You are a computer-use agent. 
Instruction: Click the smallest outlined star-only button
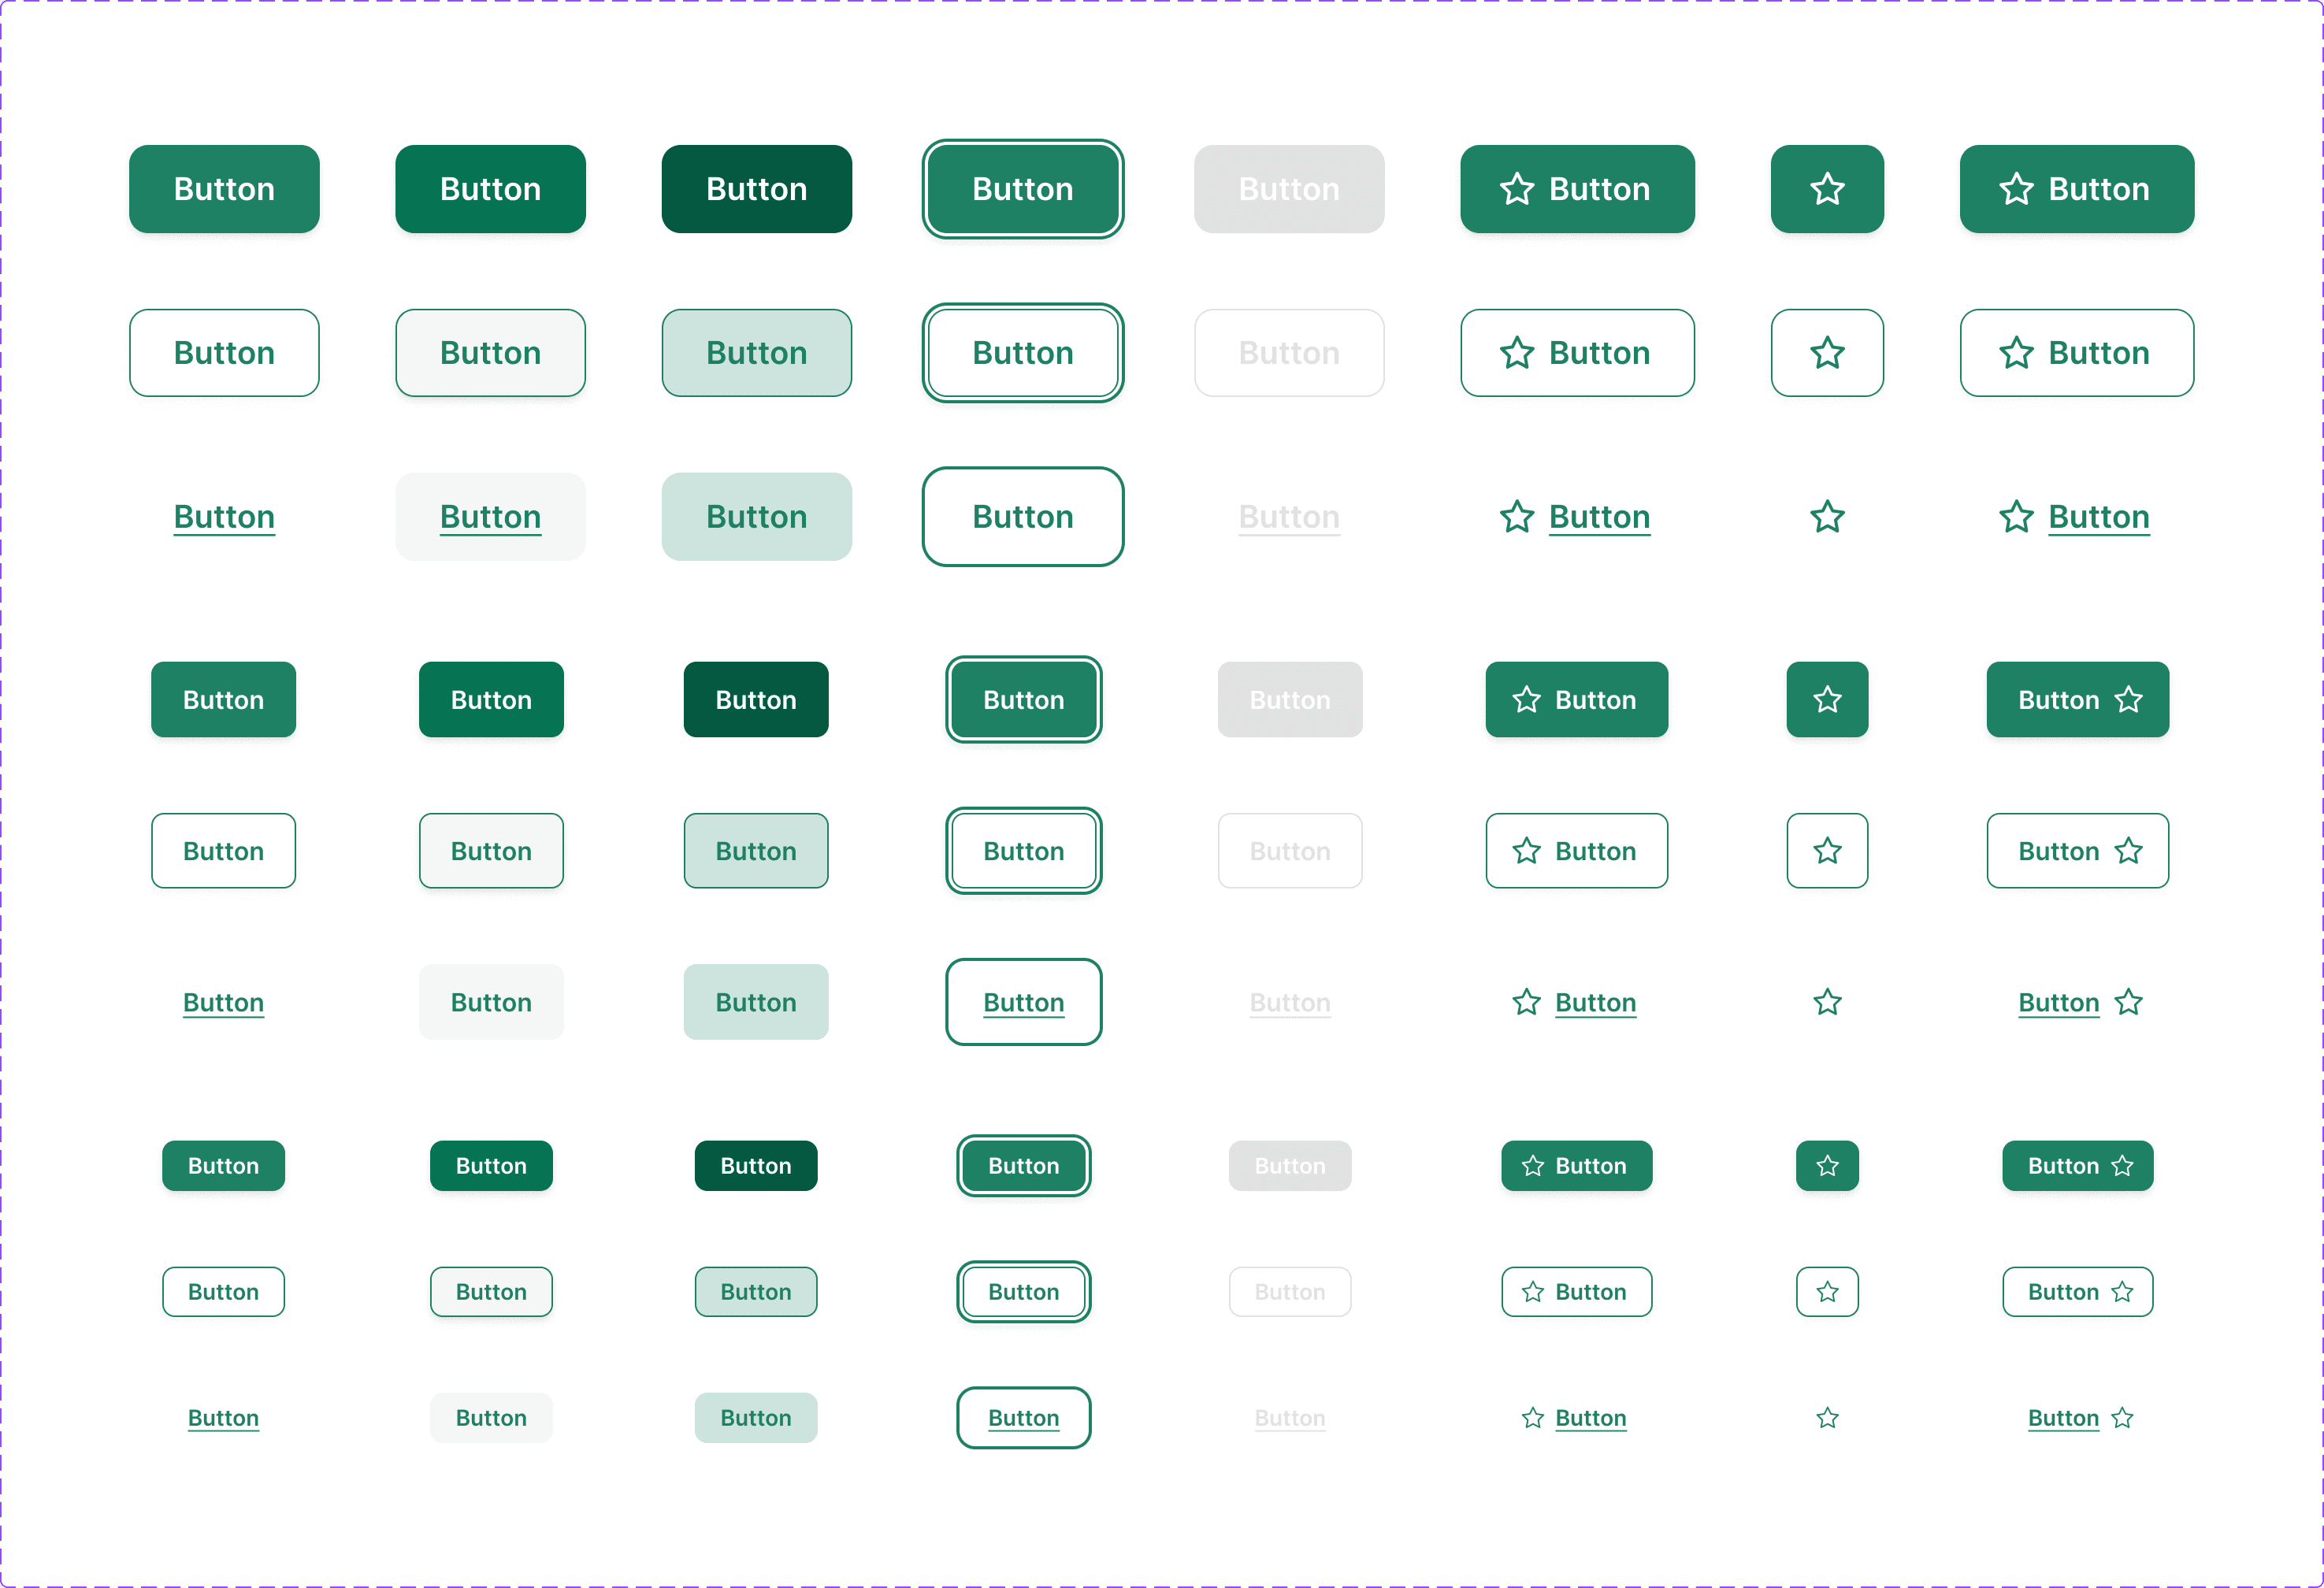[x=1827, y=1292]
